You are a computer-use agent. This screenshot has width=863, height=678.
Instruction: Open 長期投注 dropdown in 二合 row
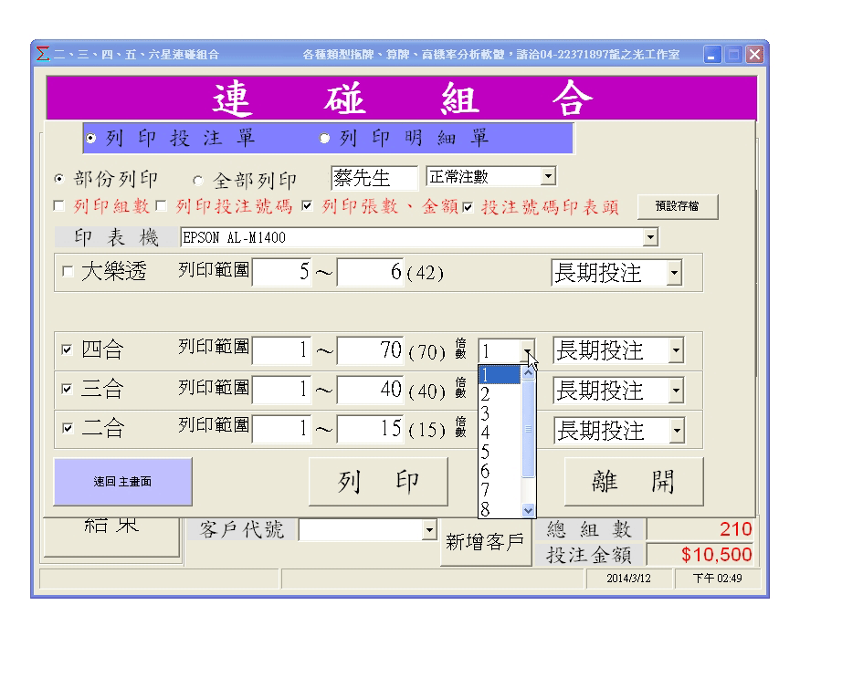coord(677,431)
